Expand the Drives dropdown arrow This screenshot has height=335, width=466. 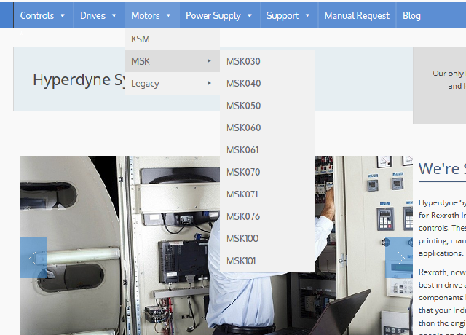click(x=114, y=15)
